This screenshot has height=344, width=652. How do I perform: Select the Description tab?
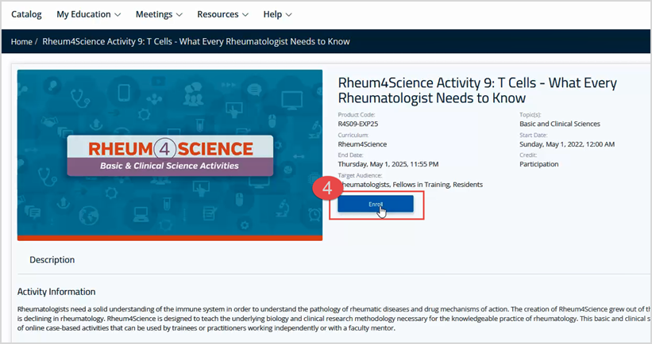52,260
